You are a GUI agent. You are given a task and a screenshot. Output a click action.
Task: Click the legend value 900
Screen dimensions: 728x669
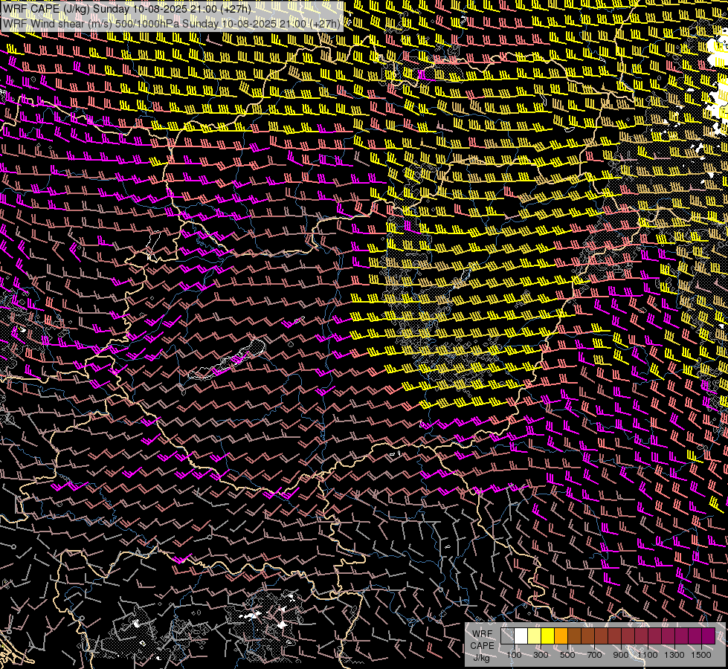coord(621,655)
